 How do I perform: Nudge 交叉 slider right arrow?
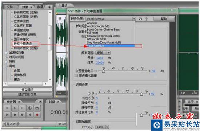150,94
